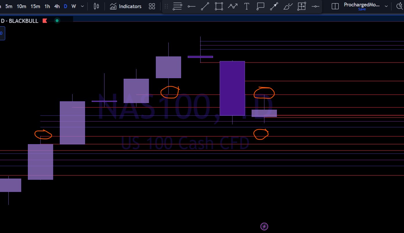Click the blue-outlined box under the legend
Viewport: 404px width, 233px height.
coord(2,33)
